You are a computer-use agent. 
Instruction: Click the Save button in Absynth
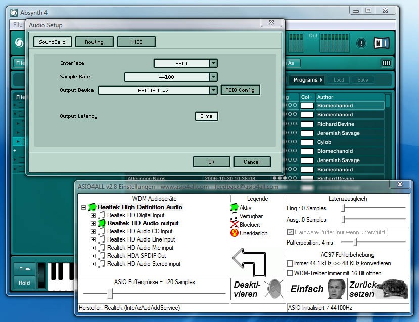(x=362, y=80)
